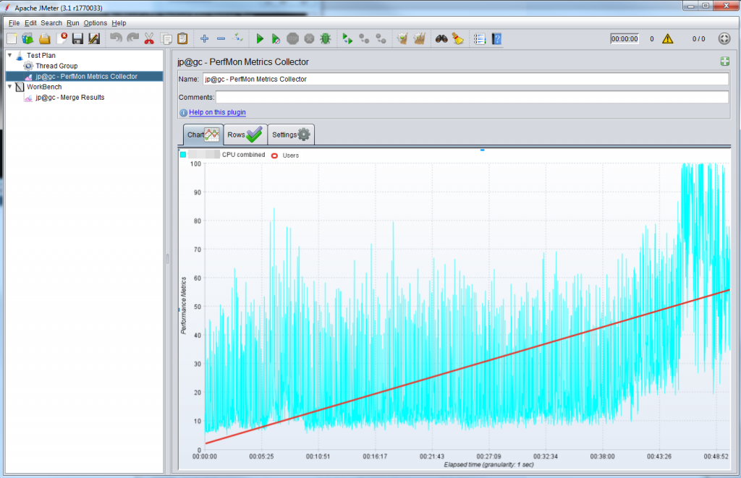741x478 pixels.
Task: Open the Edit menu
Action: pyautogui.click(x=30, y=22)
